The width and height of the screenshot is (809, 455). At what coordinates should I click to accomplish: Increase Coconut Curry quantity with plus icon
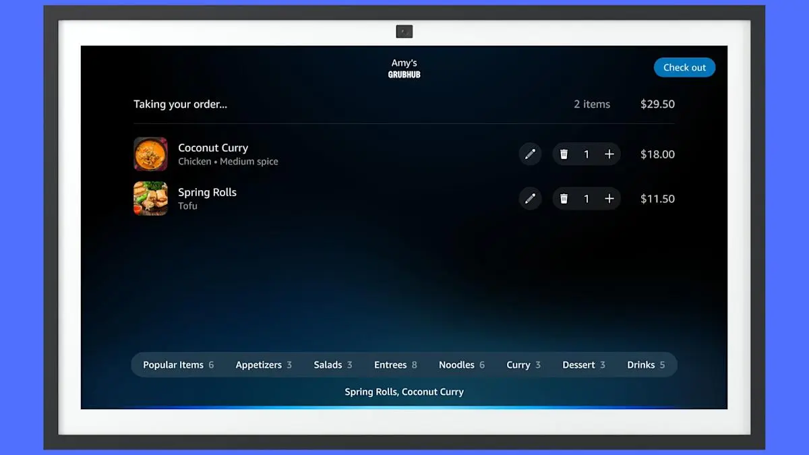coord(609,154)
